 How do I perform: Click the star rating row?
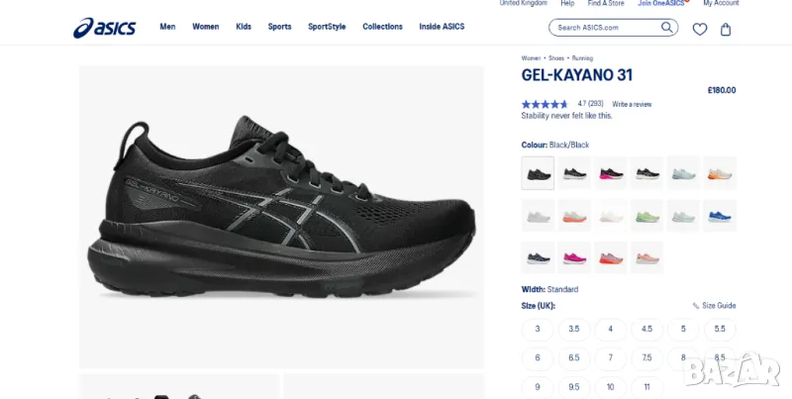click(x=544, y=104)
